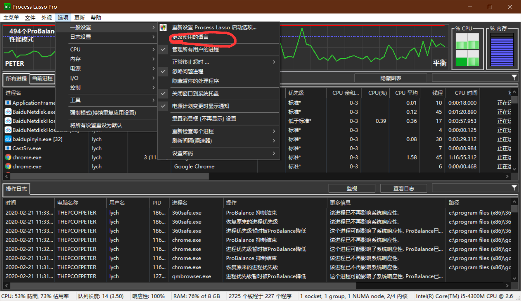Select 隐藏暂停的处理程序 menu item
The image size is (521, 301).
click(219, 81)
